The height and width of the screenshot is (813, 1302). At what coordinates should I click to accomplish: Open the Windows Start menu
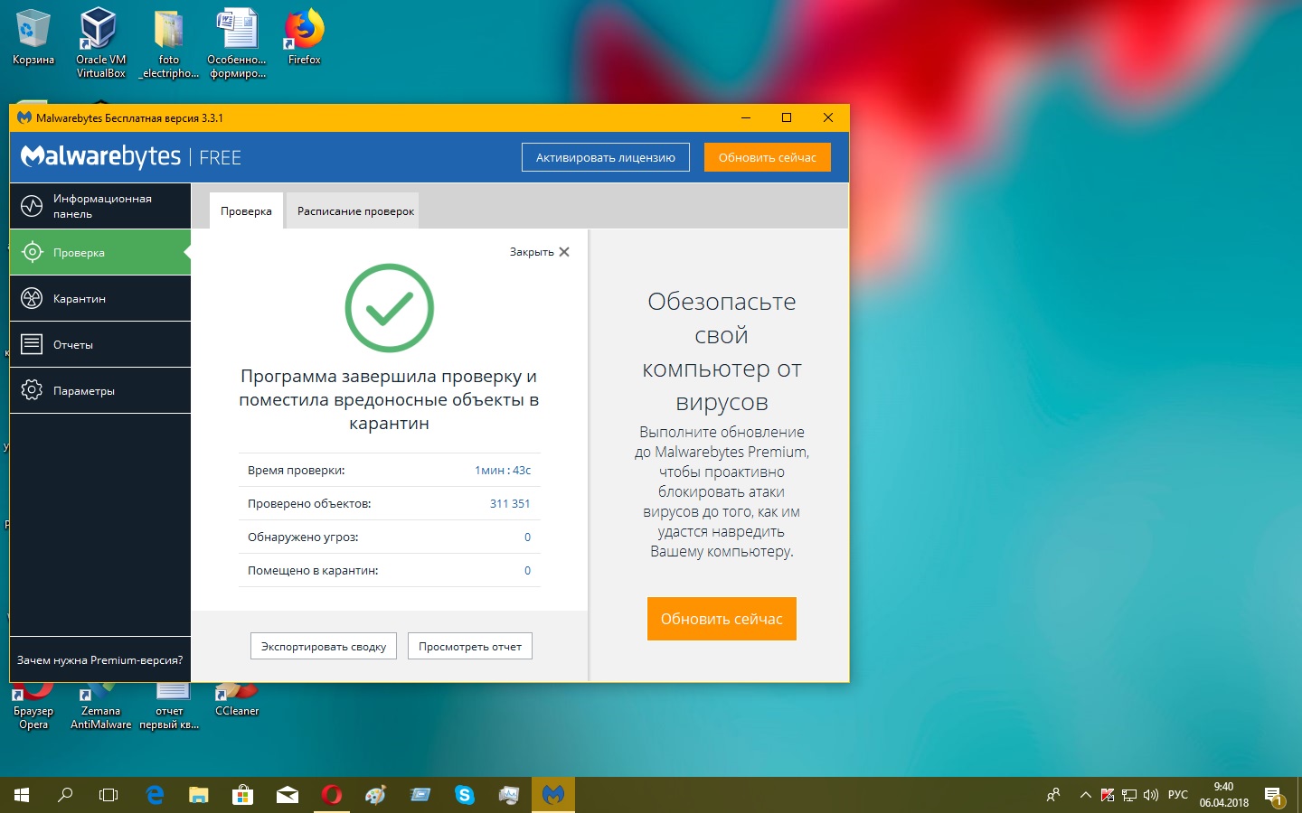(x=22, y=795)
